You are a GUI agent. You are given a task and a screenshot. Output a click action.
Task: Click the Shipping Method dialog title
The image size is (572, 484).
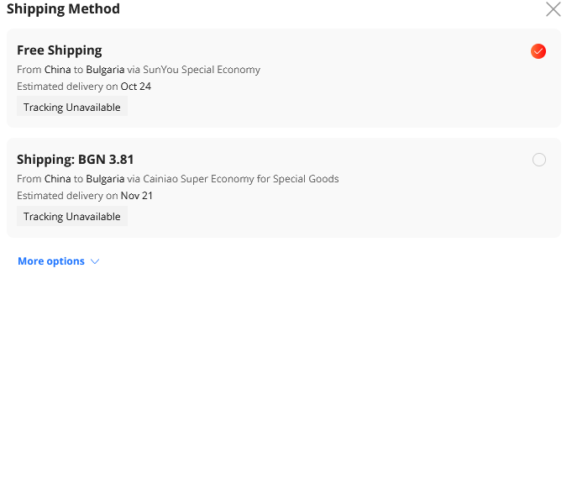click(63, 9)
